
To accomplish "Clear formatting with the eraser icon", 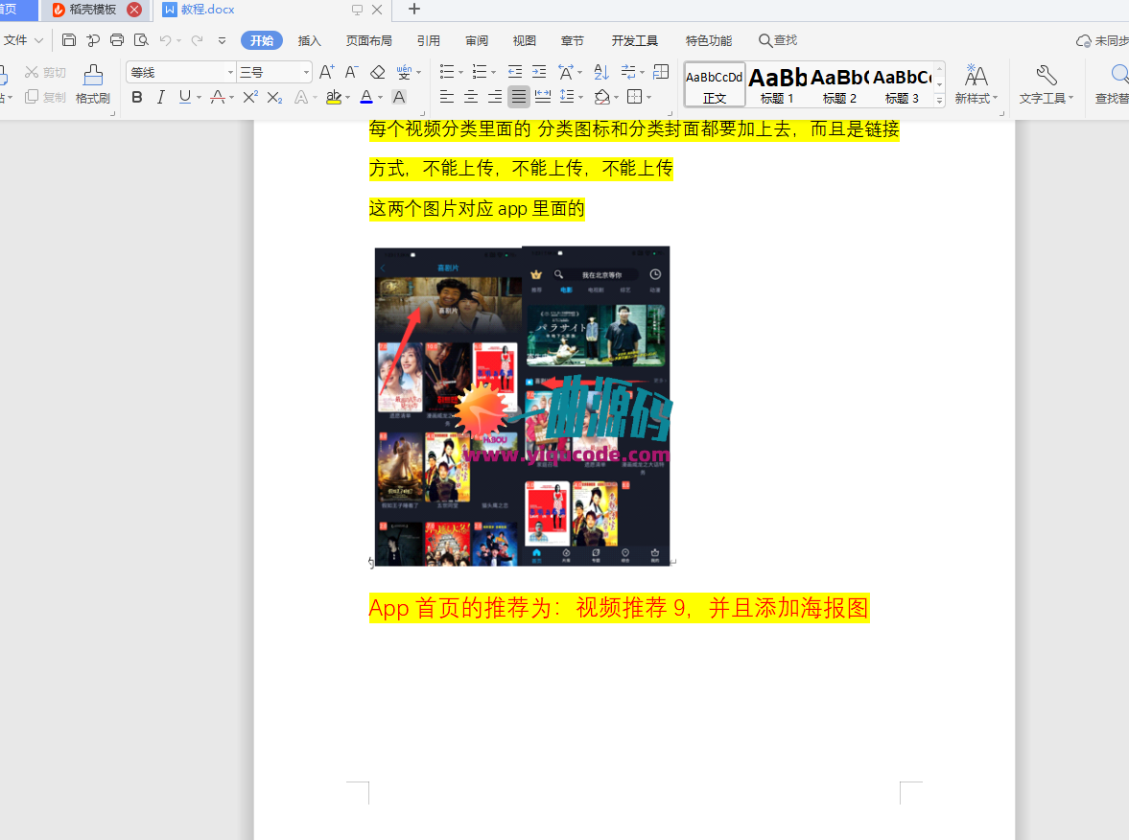I will pyautogui.click(x=377, y=72).
